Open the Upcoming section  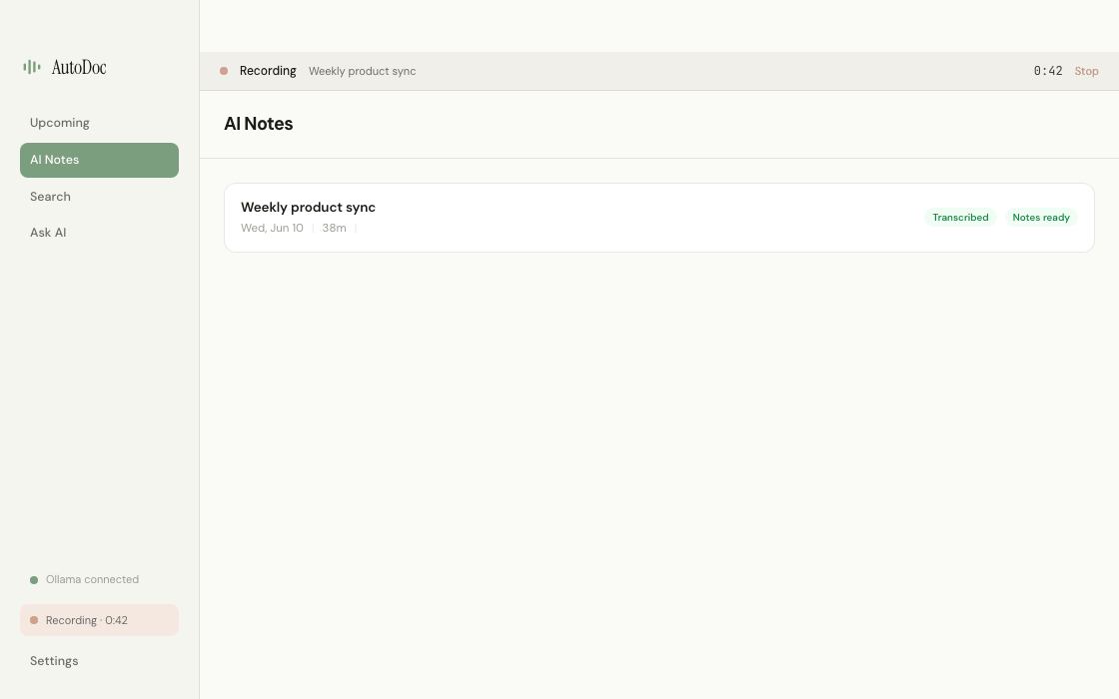coord(99,123)
